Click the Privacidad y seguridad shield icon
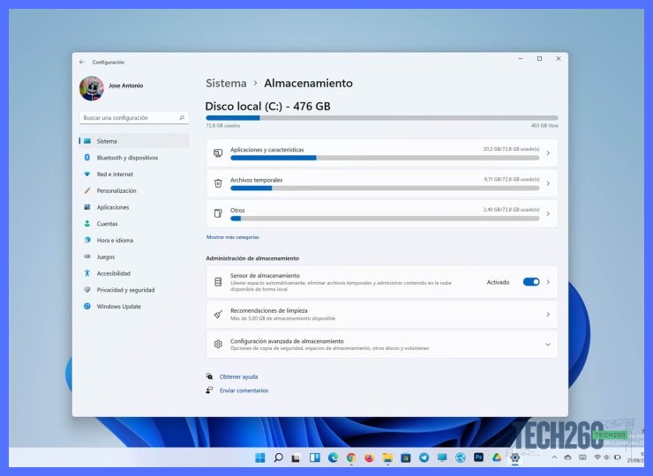This screenshot has width=653, height=476. (x=87, y=290)
